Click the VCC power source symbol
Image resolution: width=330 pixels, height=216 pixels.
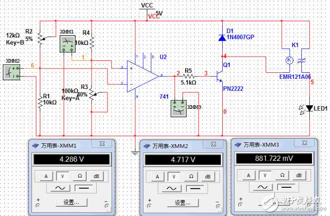(x=147, y=9)
